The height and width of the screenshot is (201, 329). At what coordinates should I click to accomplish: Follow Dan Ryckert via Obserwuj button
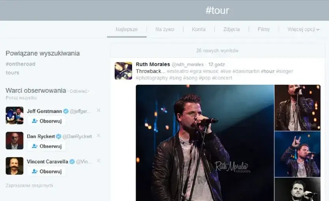pyautogui.click(x=47, y=146)
